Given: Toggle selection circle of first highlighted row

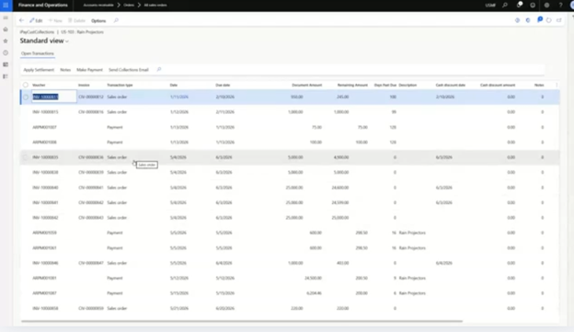Looking at the screenshot, I should pos(25,97).
